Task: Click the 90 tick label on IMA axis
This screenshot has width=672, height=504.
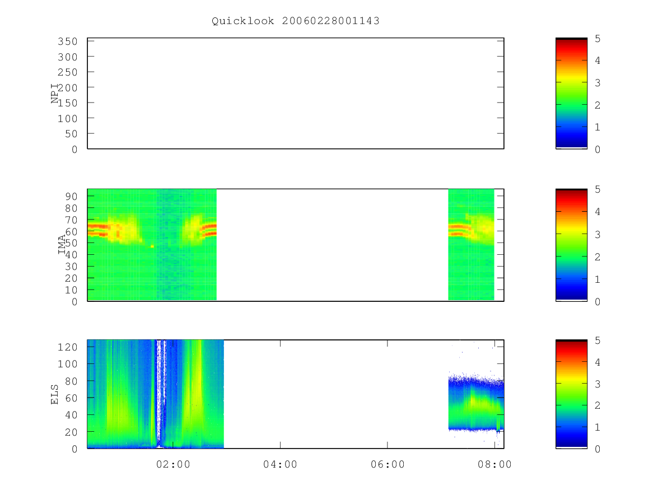Action: pyautogui.click(x=72, y=196)
